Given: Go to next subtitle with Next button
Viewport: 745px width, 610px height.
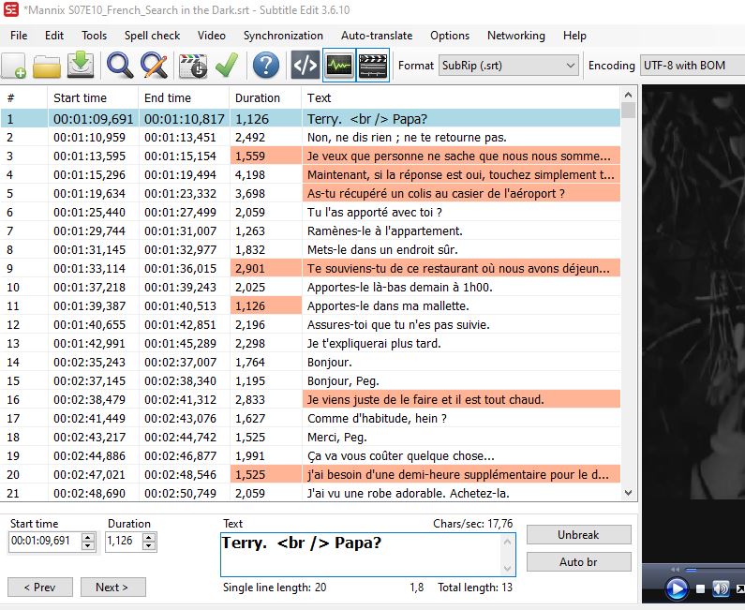Looking at the screenshot, I should [x=112, y=588].
